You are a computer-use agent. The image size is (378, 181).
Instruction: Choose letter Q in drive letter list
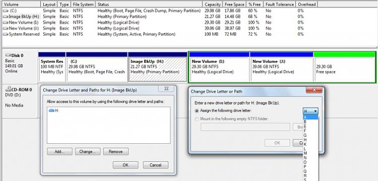[310, 171]
